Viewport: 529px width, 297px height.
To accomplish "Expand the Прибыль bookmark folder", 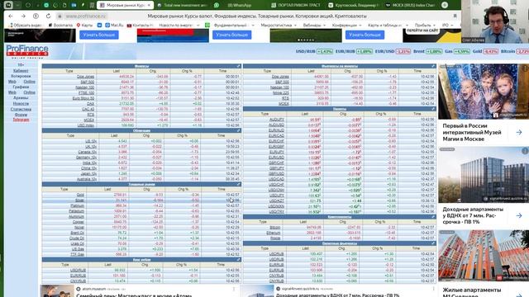I will (425, 26).
